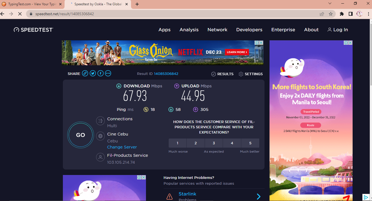
Task: Rate customer service 3, as expected
Action: (x=214, y=143)
